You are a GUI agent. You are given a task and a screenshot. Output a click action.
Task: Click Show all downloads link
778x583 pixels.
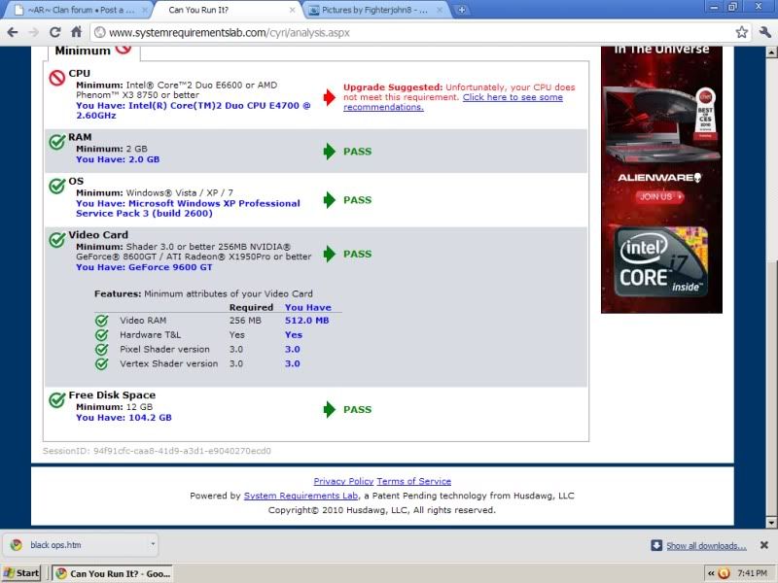706,546
